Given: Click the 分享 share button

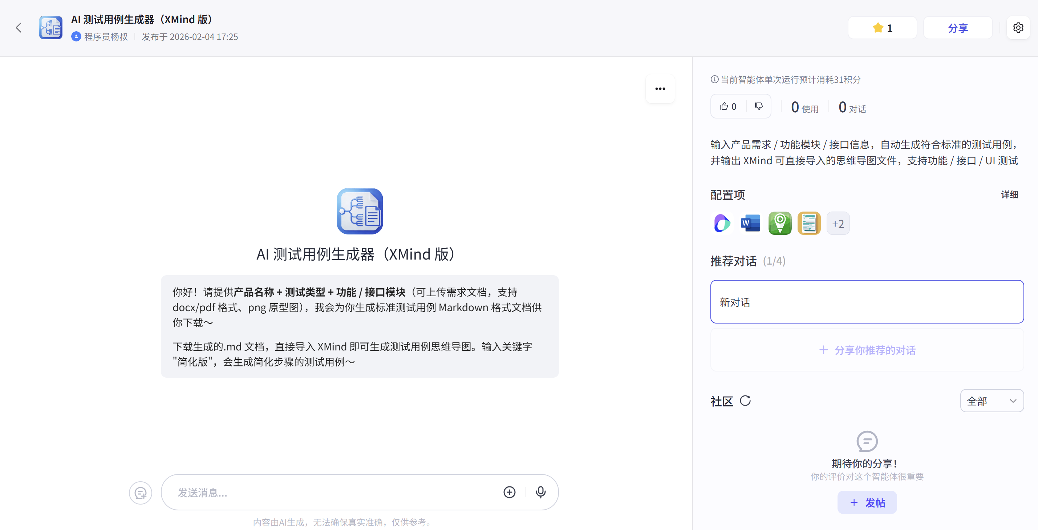Looking at the screenshot, I should tap(957, 28).
